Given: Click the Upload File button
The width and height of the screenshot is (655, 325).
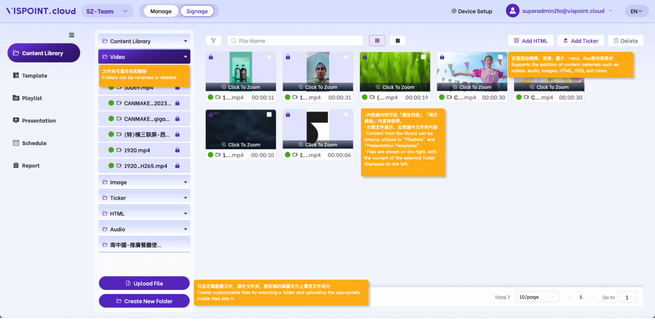Looking at the screenshot, I should coord(144,283).
